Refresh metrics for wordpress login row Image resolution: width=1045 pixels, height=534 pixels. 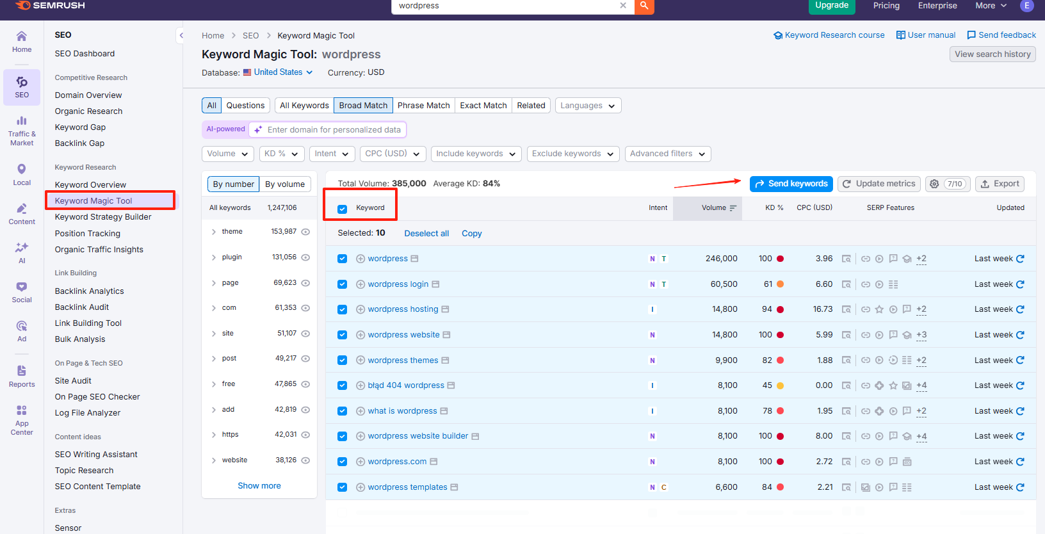coord(1020,284)
